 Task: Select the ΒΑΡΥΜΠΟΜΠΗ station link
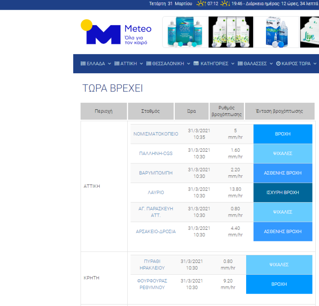[x=156, y=173]
